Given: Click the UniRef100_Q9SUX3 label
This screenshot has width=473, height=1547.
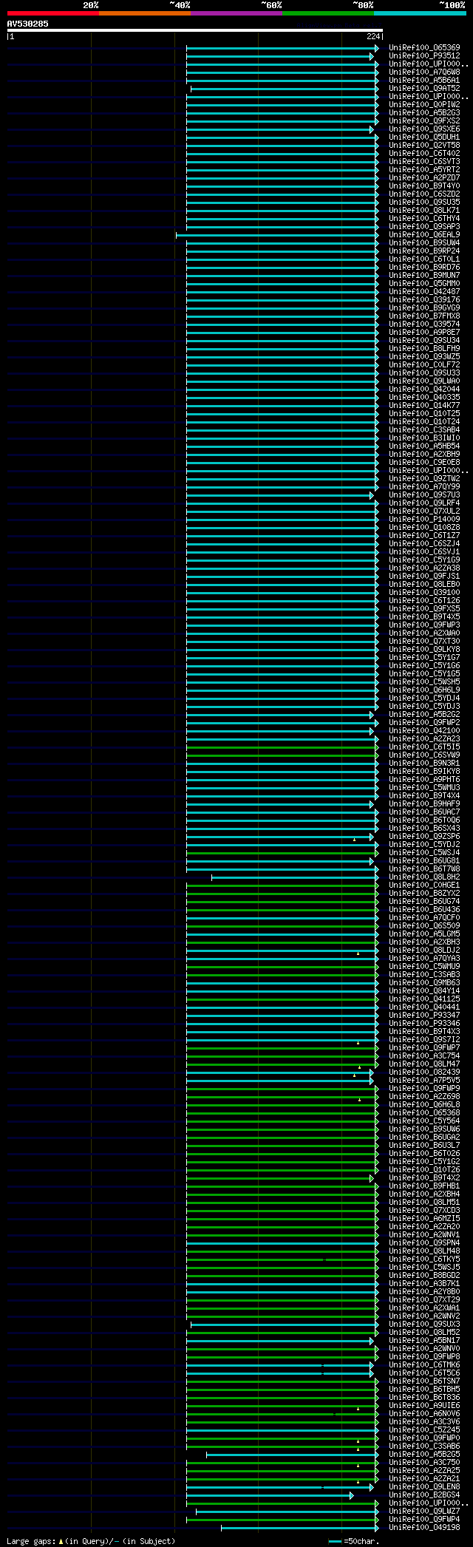Looking at the screenshot, I should click(x=424, y=1325).
